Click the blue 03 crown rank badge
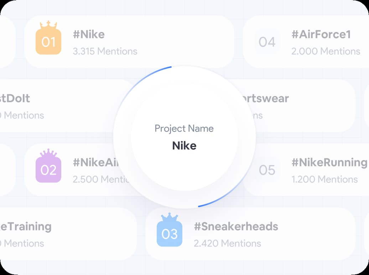The height and width of the screenshot is (275, 369). coord(170,233)
